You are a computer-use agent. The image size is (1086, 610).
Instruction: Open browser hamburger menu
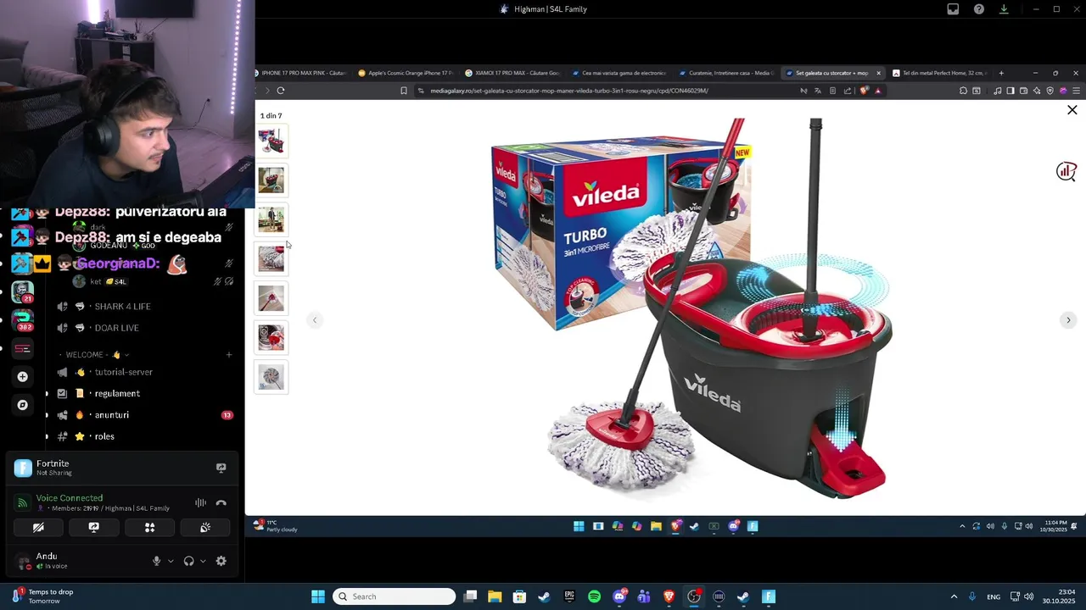tap(1076, 91)
